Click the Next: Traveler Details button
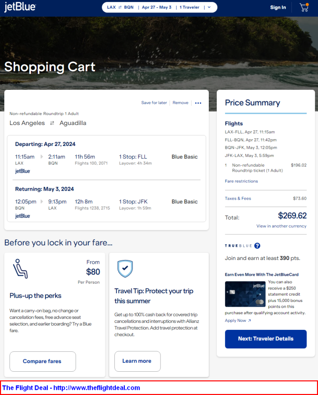Image resolution: width=318 pixels, height=395 pixels. [x=266, y=339]
